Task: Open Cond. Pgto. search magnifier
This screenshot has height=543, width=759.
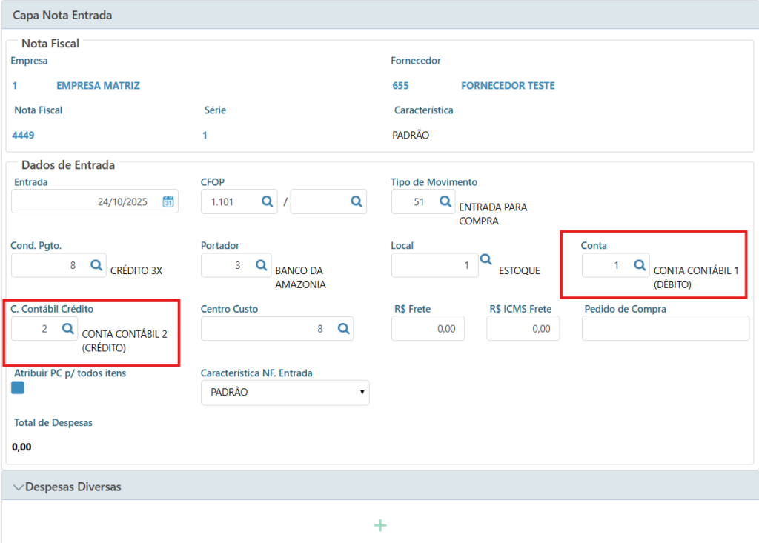Action: (96, 265)
